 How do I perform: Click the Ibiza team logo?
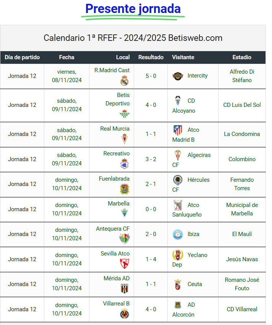tap(178, 234)
